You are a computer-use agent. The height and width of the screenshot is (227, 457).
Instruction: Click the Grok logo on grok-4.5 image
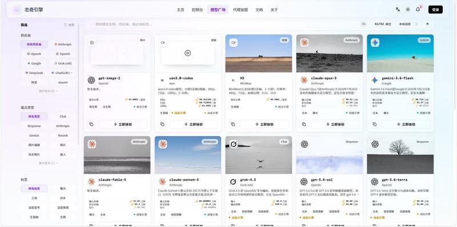[x=233, y=144]
